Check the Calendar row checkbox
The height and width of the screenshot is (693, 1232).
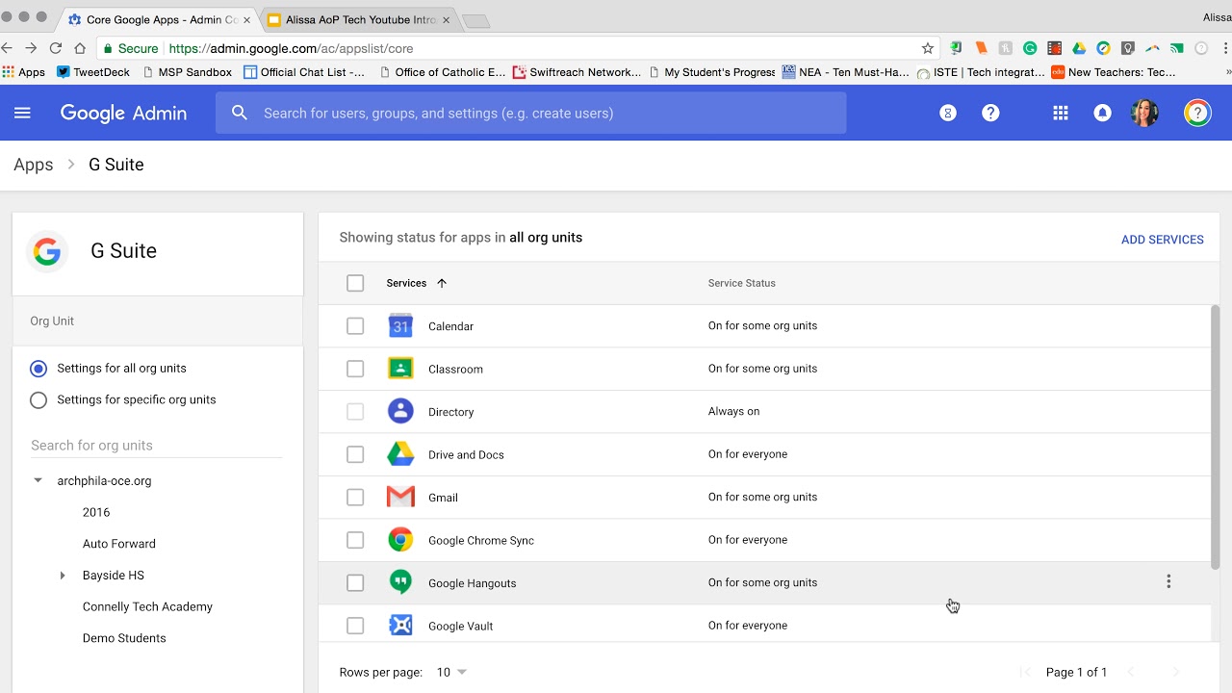coord(355,326)
